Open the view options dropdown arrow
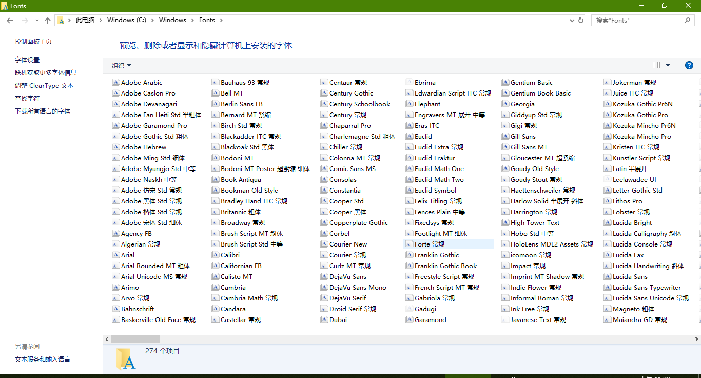This screenshot has width=701, height=378. tap(668, 65)
